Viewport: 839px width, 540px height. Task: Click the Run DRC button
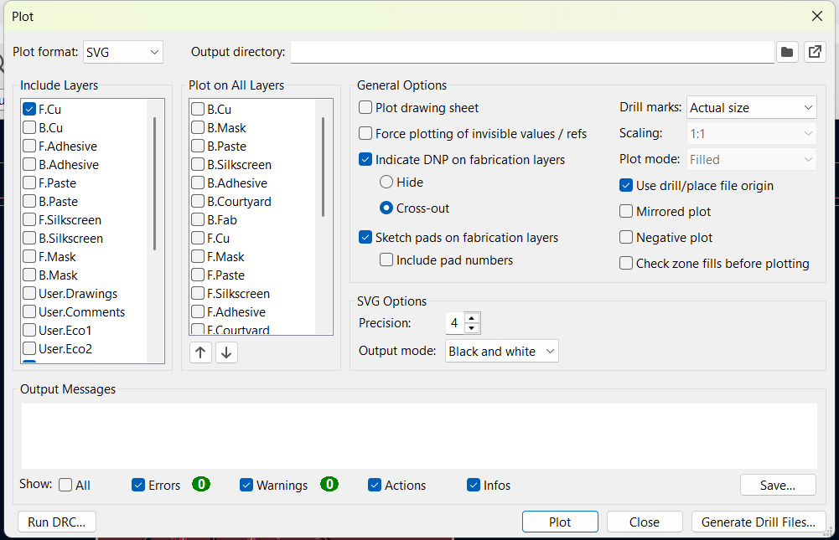tap(57, 522)
